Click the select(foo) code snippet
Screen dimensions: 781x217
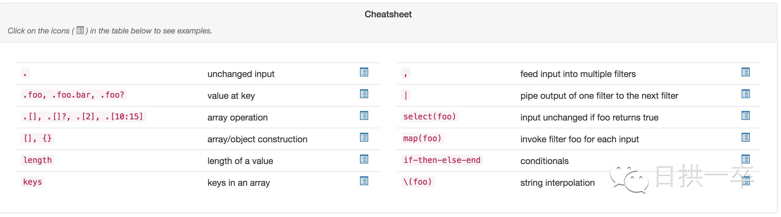[x=429, y=117]
